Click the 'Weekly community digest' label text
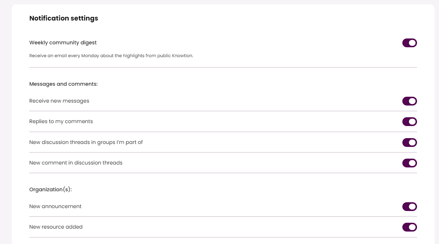Image resolution: width=439 pixels, height=244 pixels. [x=63, y=42]
